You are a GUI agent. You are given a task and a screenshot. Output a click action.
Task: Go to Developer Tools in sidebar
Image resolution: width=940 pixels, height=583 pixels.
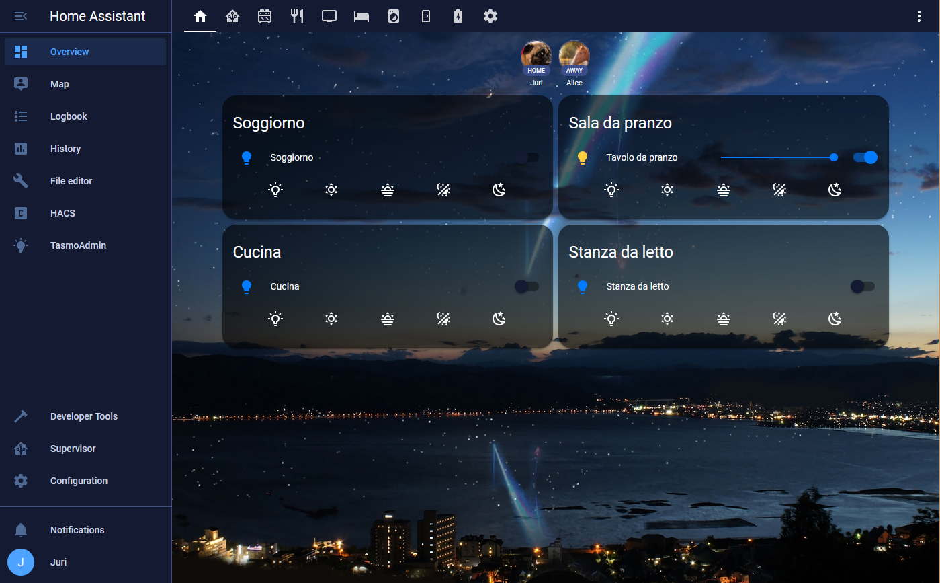83,416
